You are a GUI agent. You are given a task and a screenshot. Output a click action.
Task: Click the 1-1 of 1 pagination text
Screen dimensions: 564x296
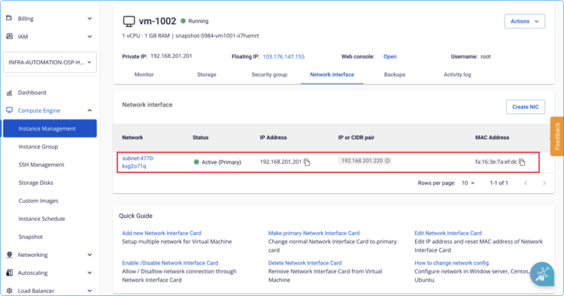point(499,183)
